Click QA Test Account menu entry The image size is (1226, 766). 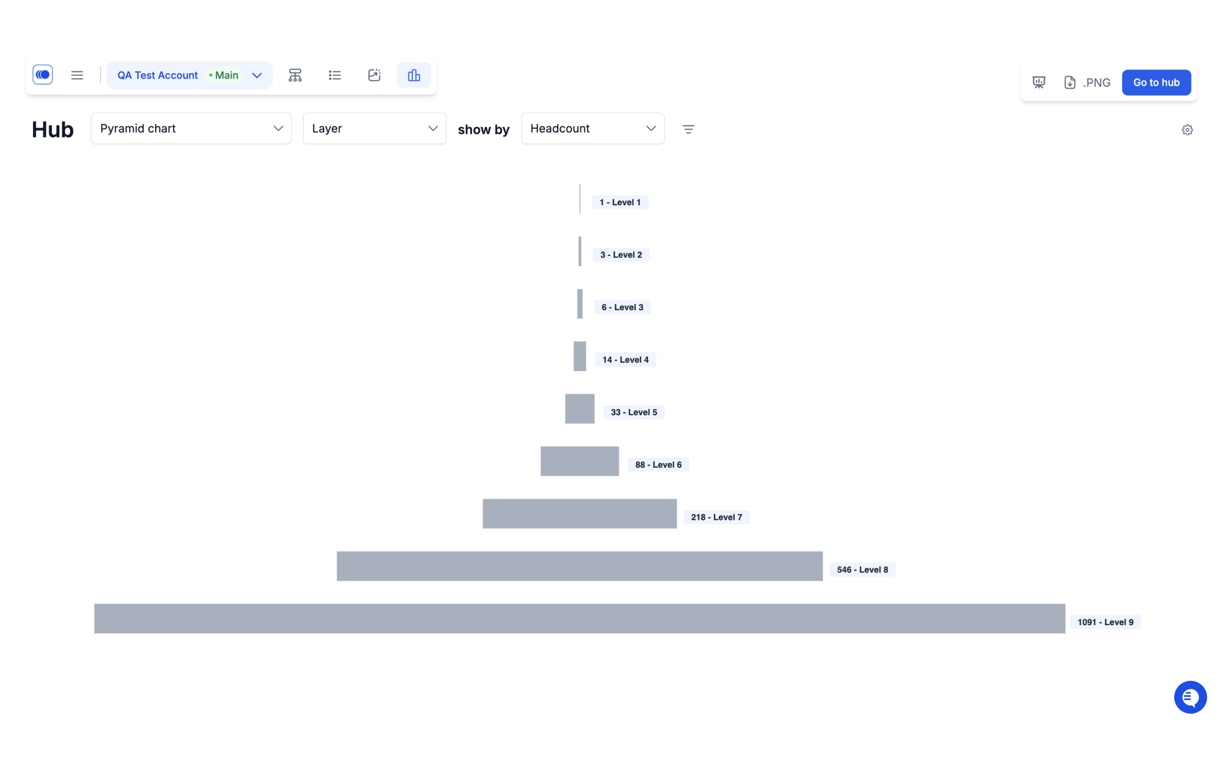[x=157, y=75]
